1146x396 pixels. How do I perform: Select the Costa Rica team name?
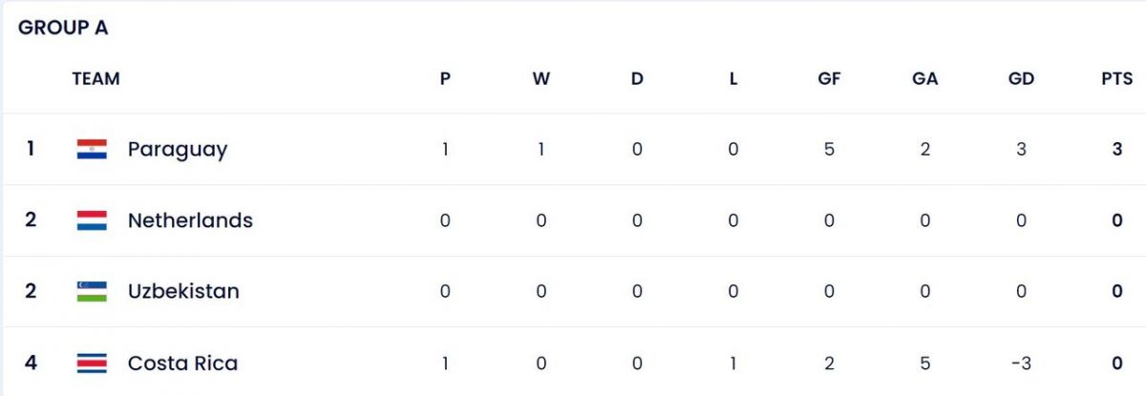coord(182,363)
